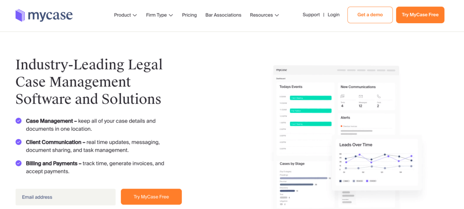The height and width of the screenshot is (209, 464).
Task: Click the 'Cases by Stage' panel title
Action: coord(292,164)
